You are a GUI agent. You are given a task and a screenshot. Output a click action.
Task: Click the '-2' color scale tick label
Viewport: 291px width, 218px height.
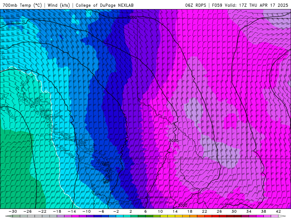pyautogui.click(x=116, y=211)
